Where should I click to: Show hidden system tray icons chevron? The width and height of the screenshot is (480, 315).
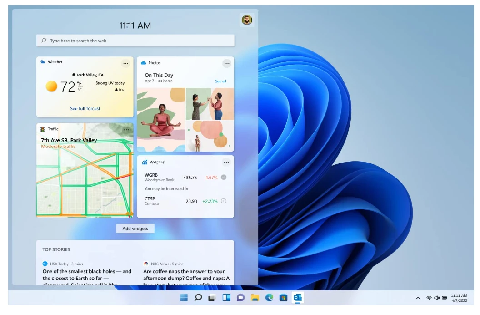pos(418,298)
